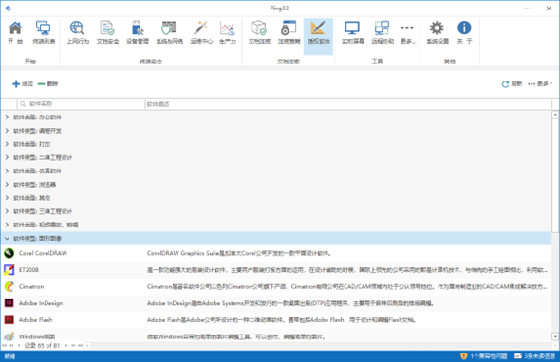Click the 'Cimatron' name text
The height and width of the screenshot is (362, 560).
coord(31,286)
